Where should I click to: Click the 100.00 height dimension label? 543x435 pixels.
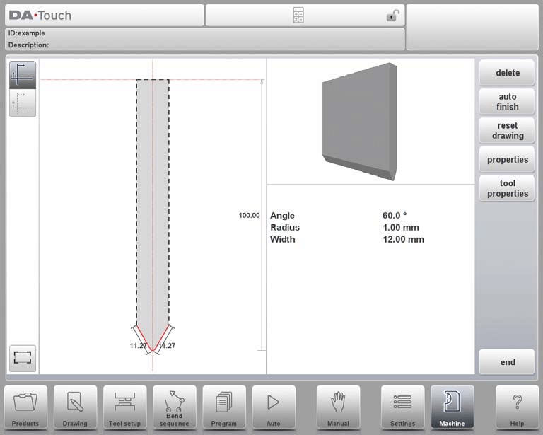point(249,216)
